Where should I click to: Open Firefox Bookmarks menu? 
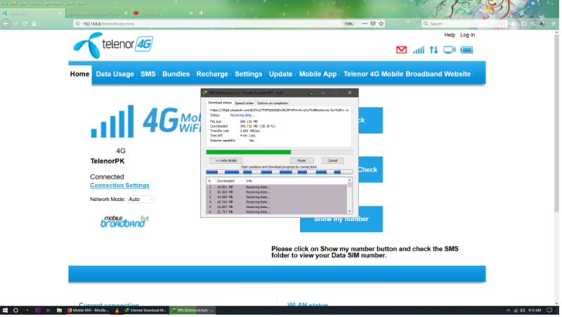[x=53, y=3]
